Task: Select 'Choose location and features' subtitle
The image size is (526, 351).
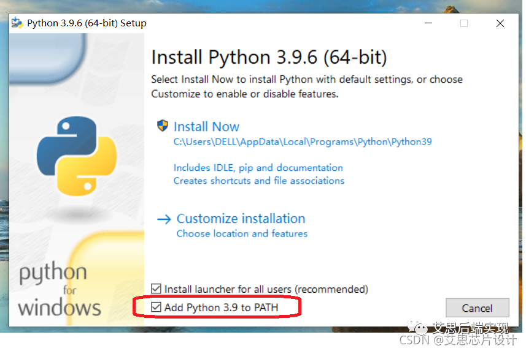Action: pyautogui.click(x=242, y=233)
